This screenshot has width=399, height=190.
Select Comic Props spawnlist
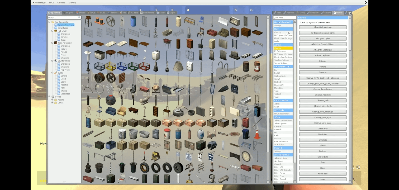(63, 28)
